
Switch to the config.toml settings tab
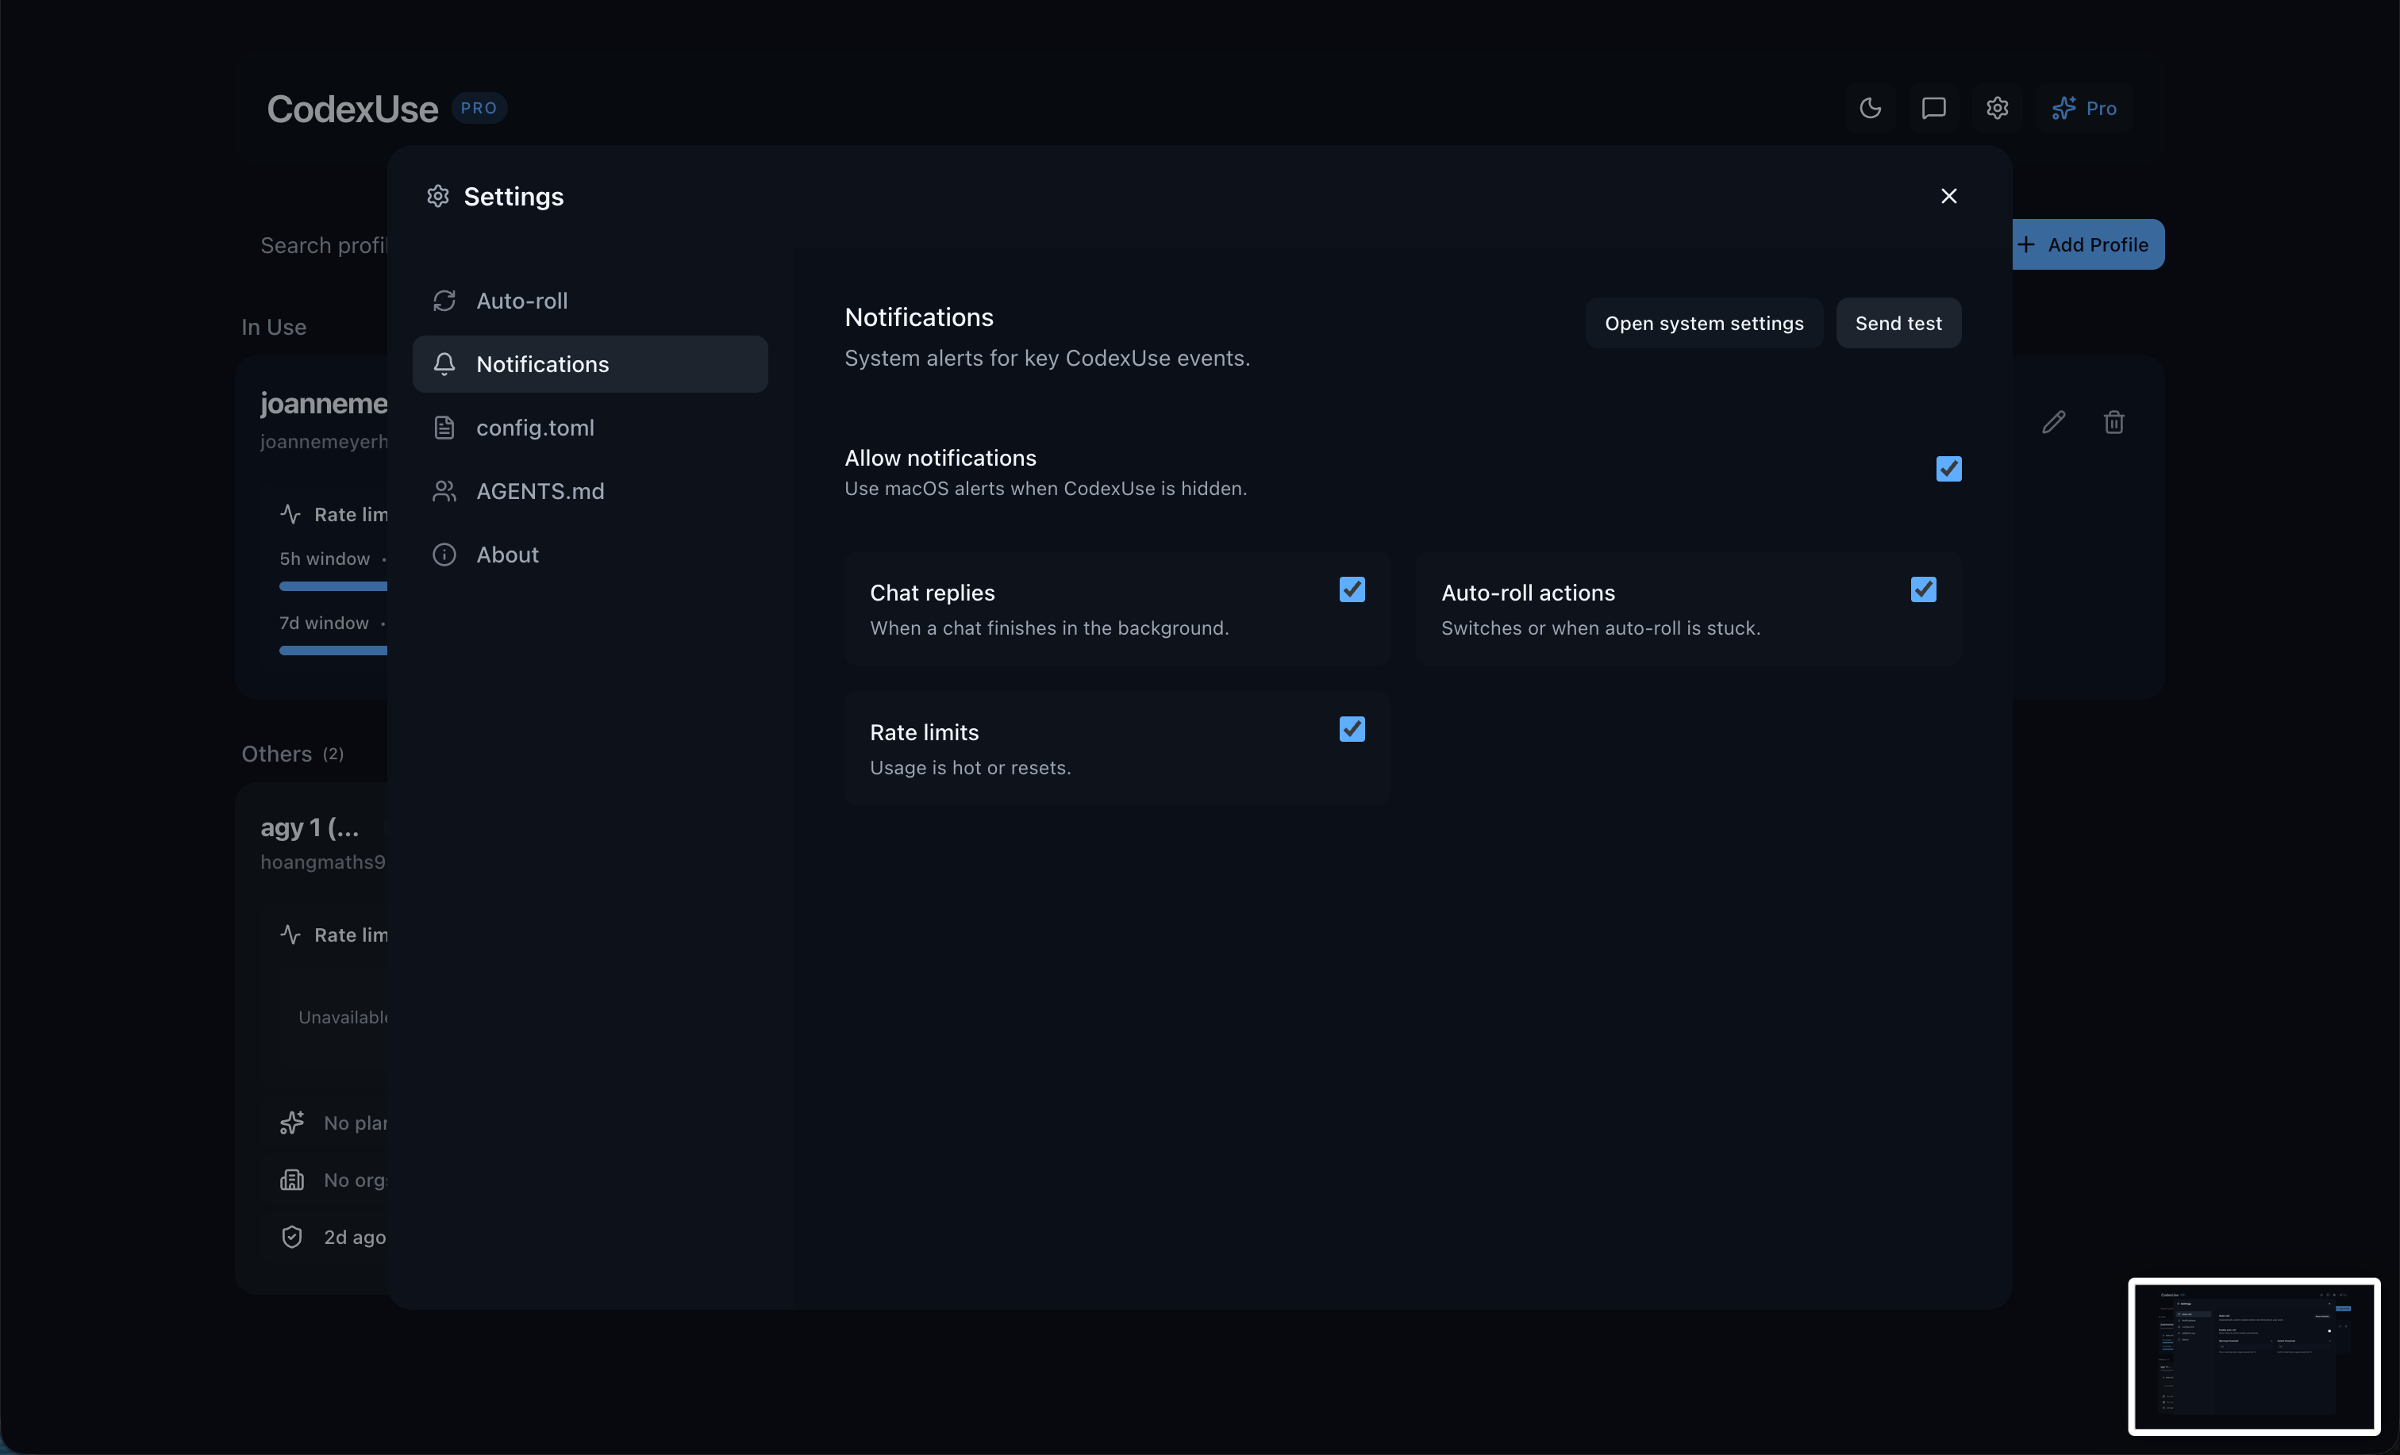(x=536, y=427)
